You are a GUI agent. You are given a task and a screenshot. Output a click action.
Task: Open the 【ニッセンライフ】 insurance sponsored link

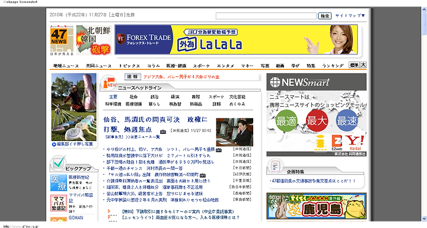click(x=180, y=217)
